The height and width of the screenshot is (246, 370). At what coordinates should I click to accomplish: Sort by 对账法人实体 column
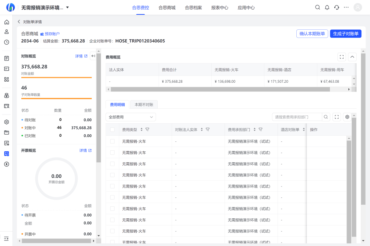point(202,129)
